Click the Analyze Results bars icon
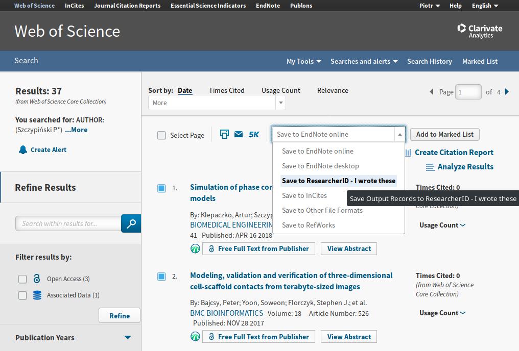Screen dimensions: 519x351 [x=430, y=167]
